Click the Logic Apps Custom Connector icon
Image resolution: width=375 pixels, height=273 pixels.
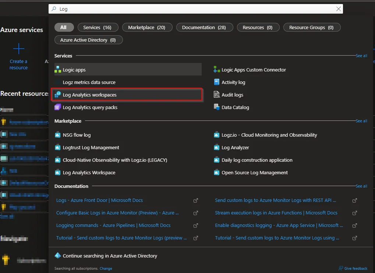pos(217,70)
